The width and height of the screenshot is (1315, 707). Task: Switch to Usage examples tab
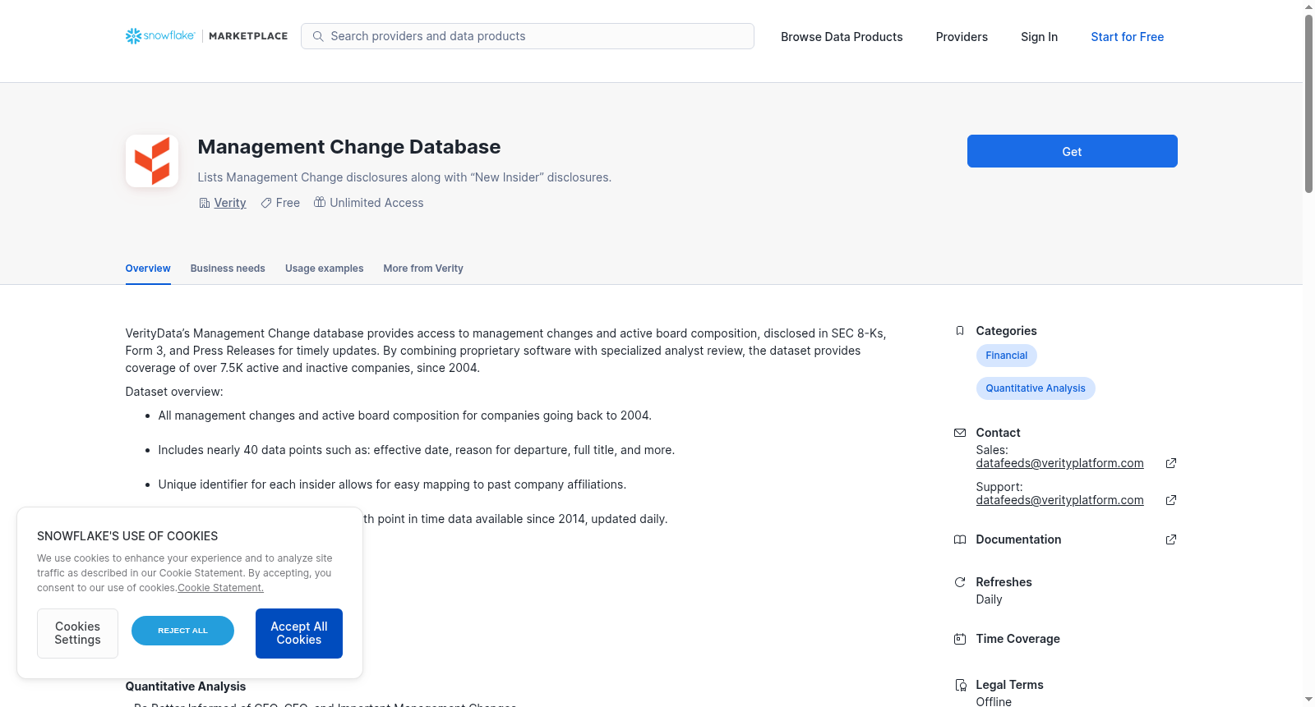tap(324, 269)
